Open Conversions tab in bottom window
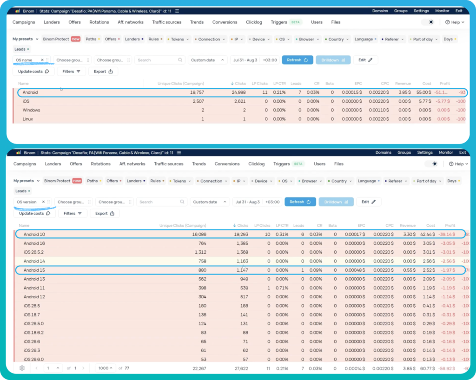This screenshot has height=380, width=476. 227,164
